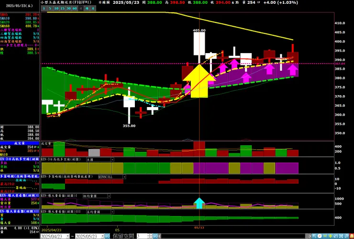Click the 355.00 low price label
The width and height of the screenshot is (354, 239).
129,126
